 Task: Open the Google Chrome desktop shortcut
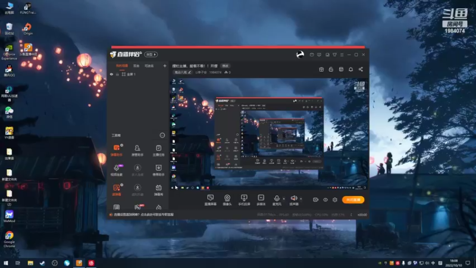[9, 239]
